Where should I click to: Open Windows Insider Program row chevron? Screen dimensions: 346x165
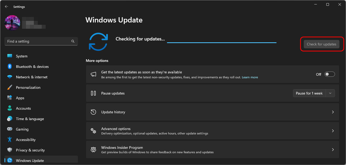[x=333, y=150]
